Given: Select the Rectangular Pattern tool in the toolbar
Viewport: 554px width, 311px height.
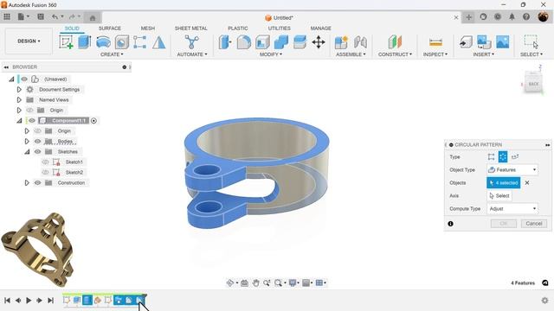Looking at the screenshot, I should coord(139,42).
